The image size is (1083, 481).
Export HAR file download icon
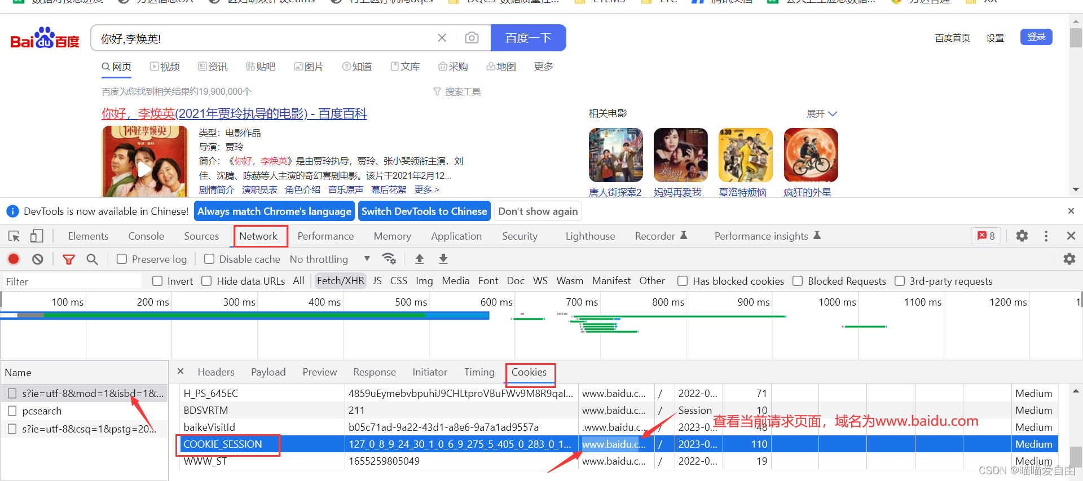click(x=443, y=259)
